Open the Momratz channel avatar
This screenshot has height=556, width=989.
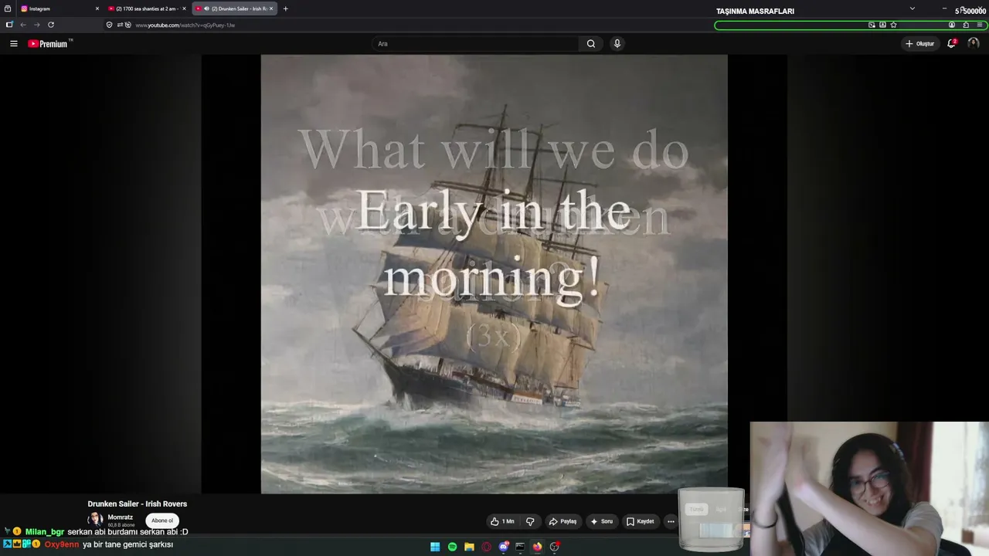click(x=95, y=520)
